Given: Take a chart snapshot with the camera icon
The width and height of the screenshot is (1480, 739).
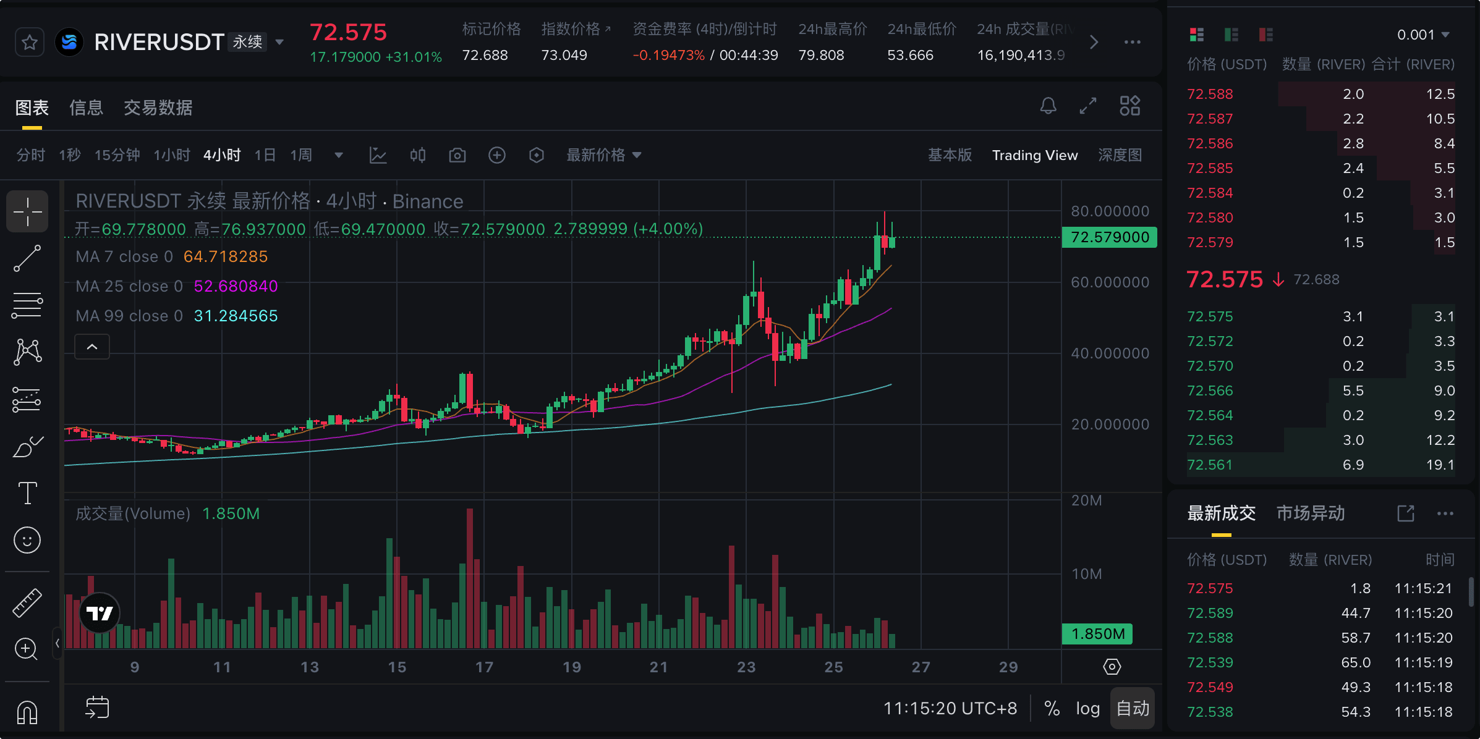Looking at the screenshot, I should coord(457,155).
